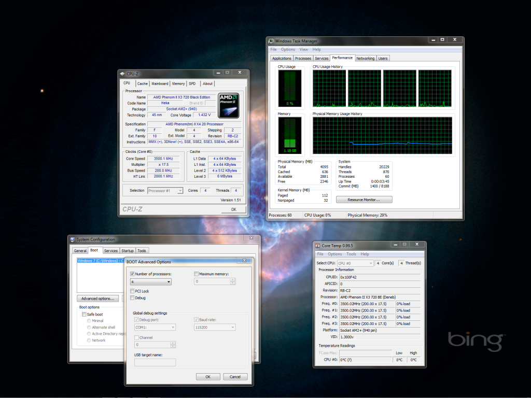Click the AMD Phenom II logo in CPU-Z
The image size is (531, 398).
229,105
